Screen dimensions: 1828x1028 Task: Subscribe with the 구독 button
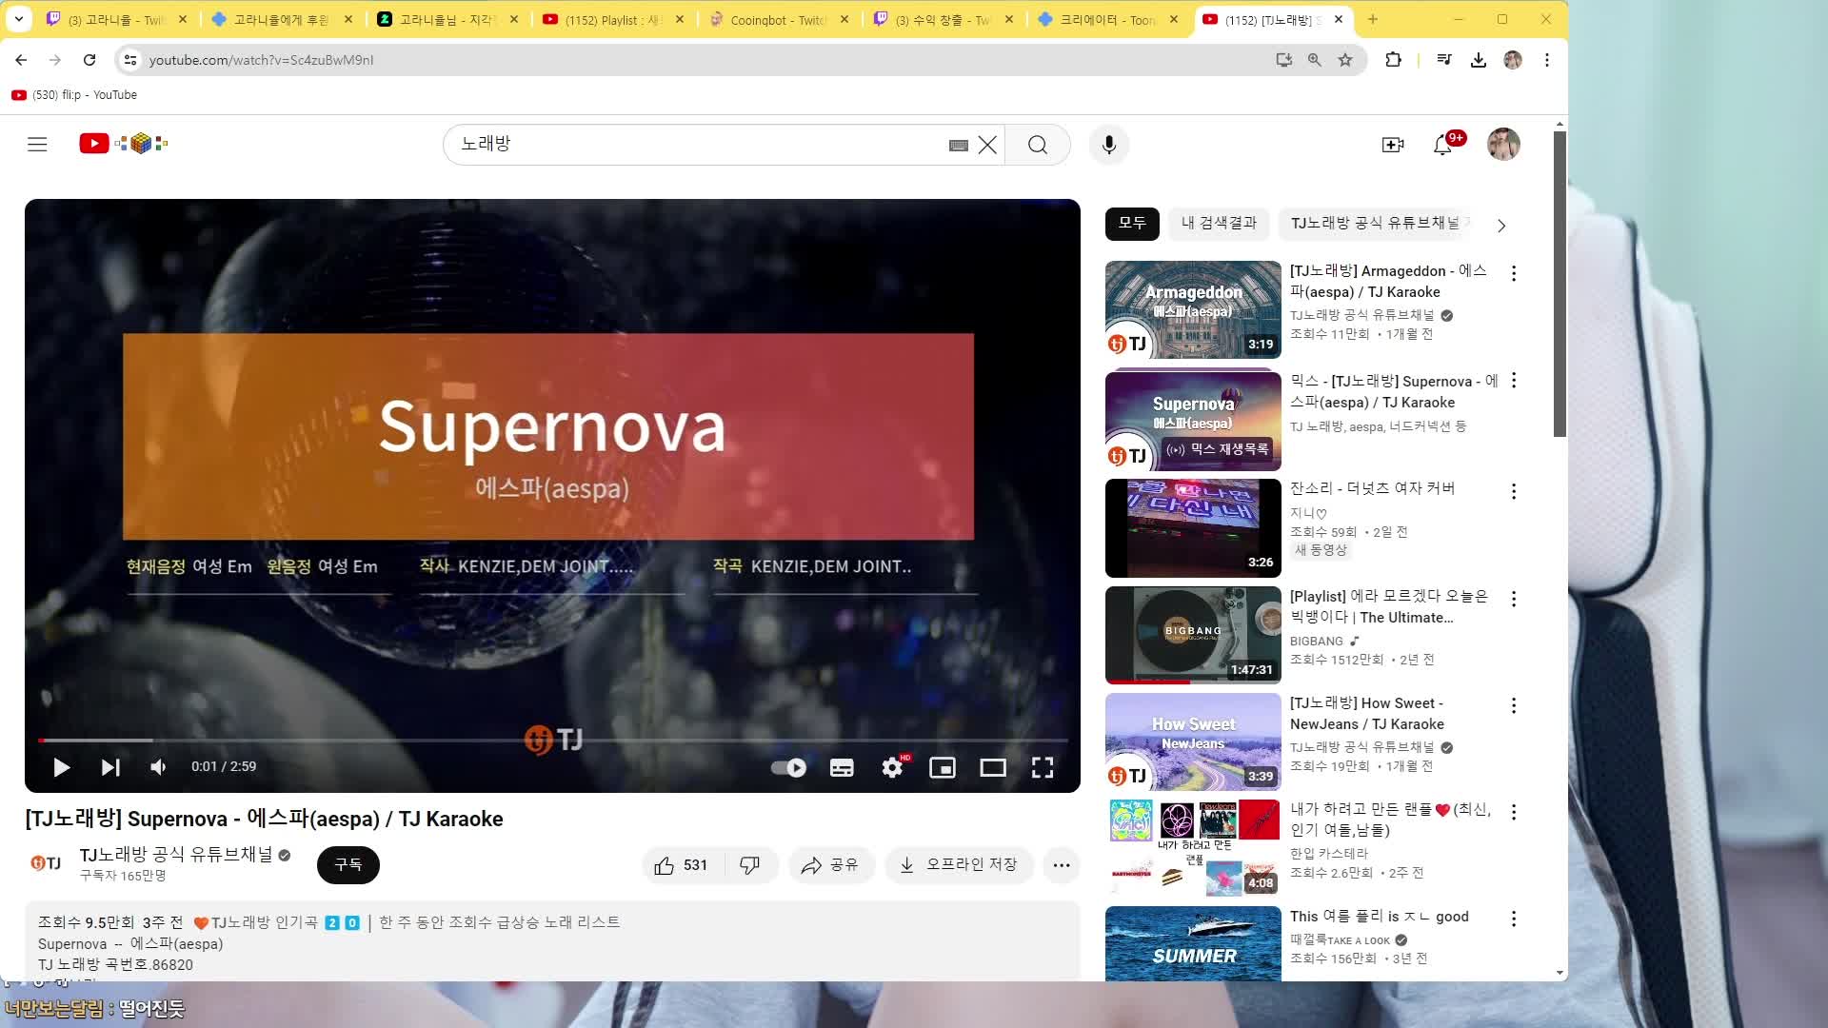pyautogui.click(x=348, y=865)
